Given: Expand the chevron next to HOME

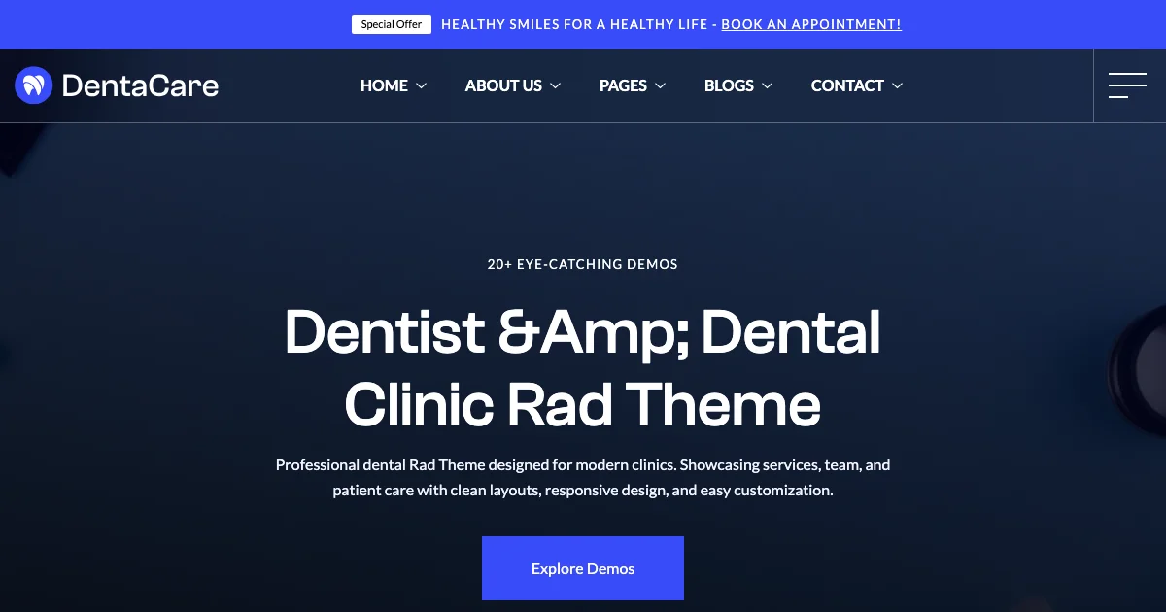Looking at the screenshot, I should (422, 86).
